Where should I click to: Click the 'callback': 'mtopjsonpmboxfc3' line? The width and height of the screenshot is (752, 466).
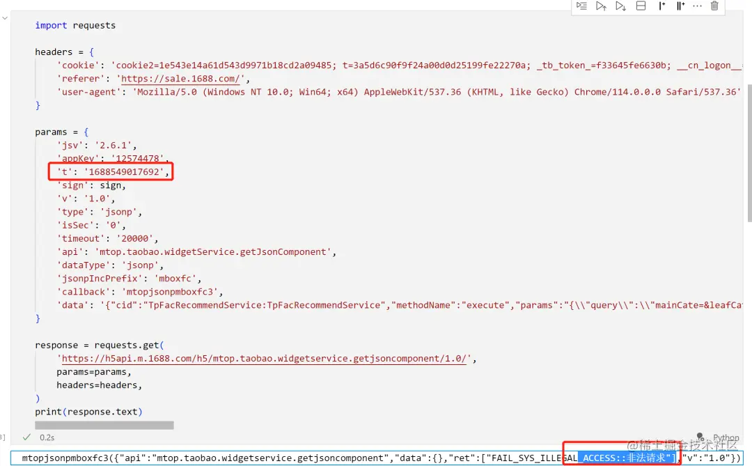pos(139,292)
